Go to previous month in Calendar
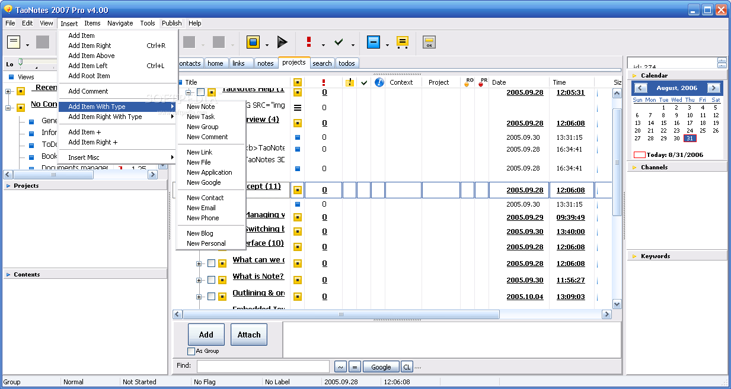This screenshot has width=731, height=389. [640, 88]
